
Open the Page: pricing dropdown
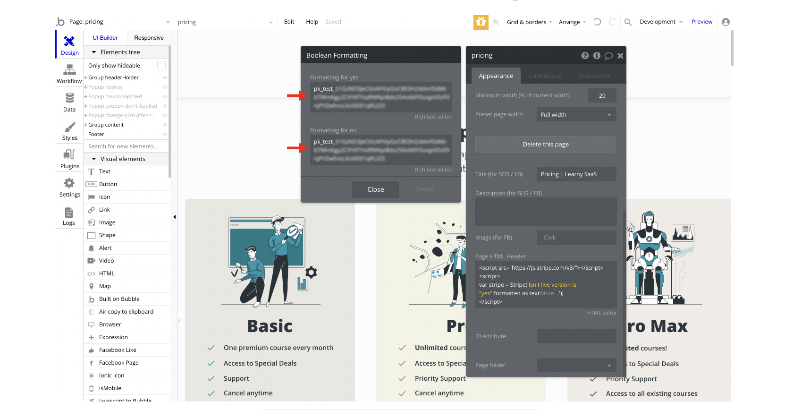click(119, 22)
